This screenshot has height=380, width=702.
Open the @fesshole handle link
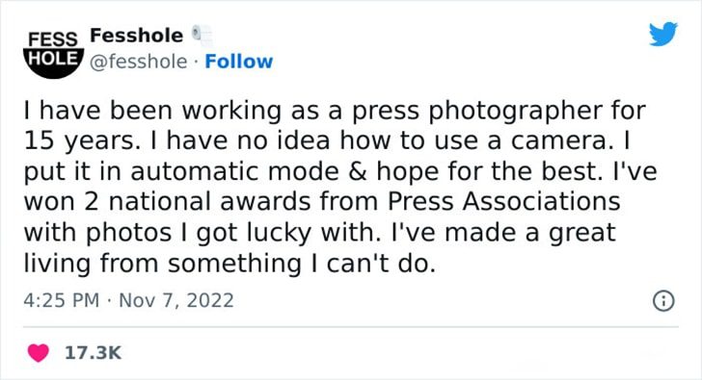(138, 62)
